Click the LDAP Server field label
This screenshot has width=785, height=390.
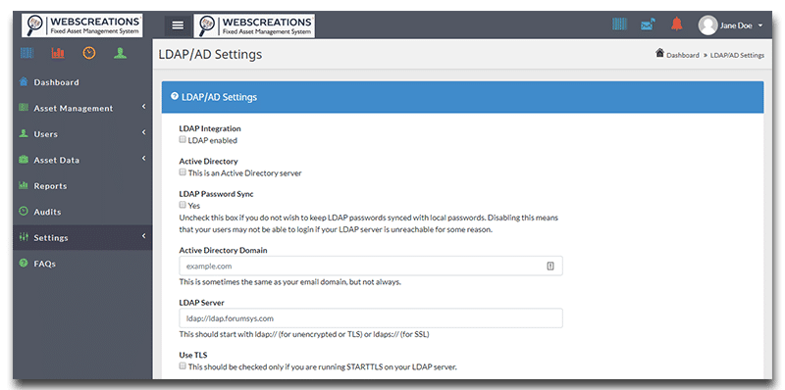[x=202, y=303]
